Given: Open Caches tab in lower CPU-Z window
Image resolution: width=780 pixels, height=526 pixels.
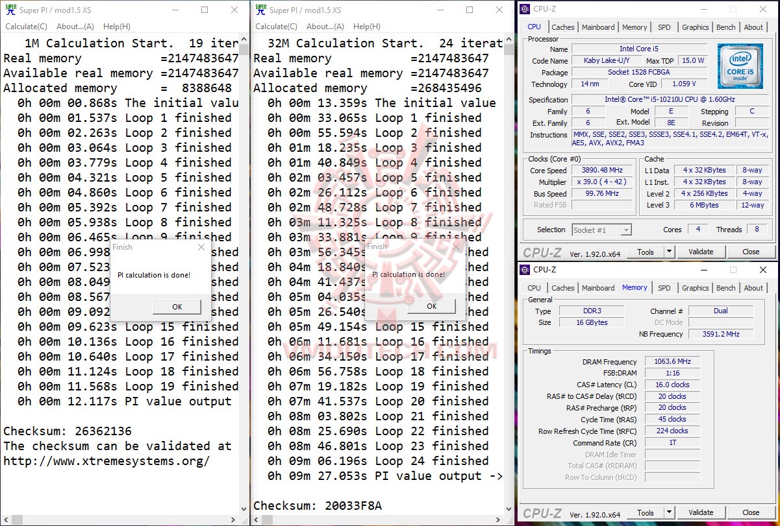Looking at the screenshot, I should pos(562,288).
